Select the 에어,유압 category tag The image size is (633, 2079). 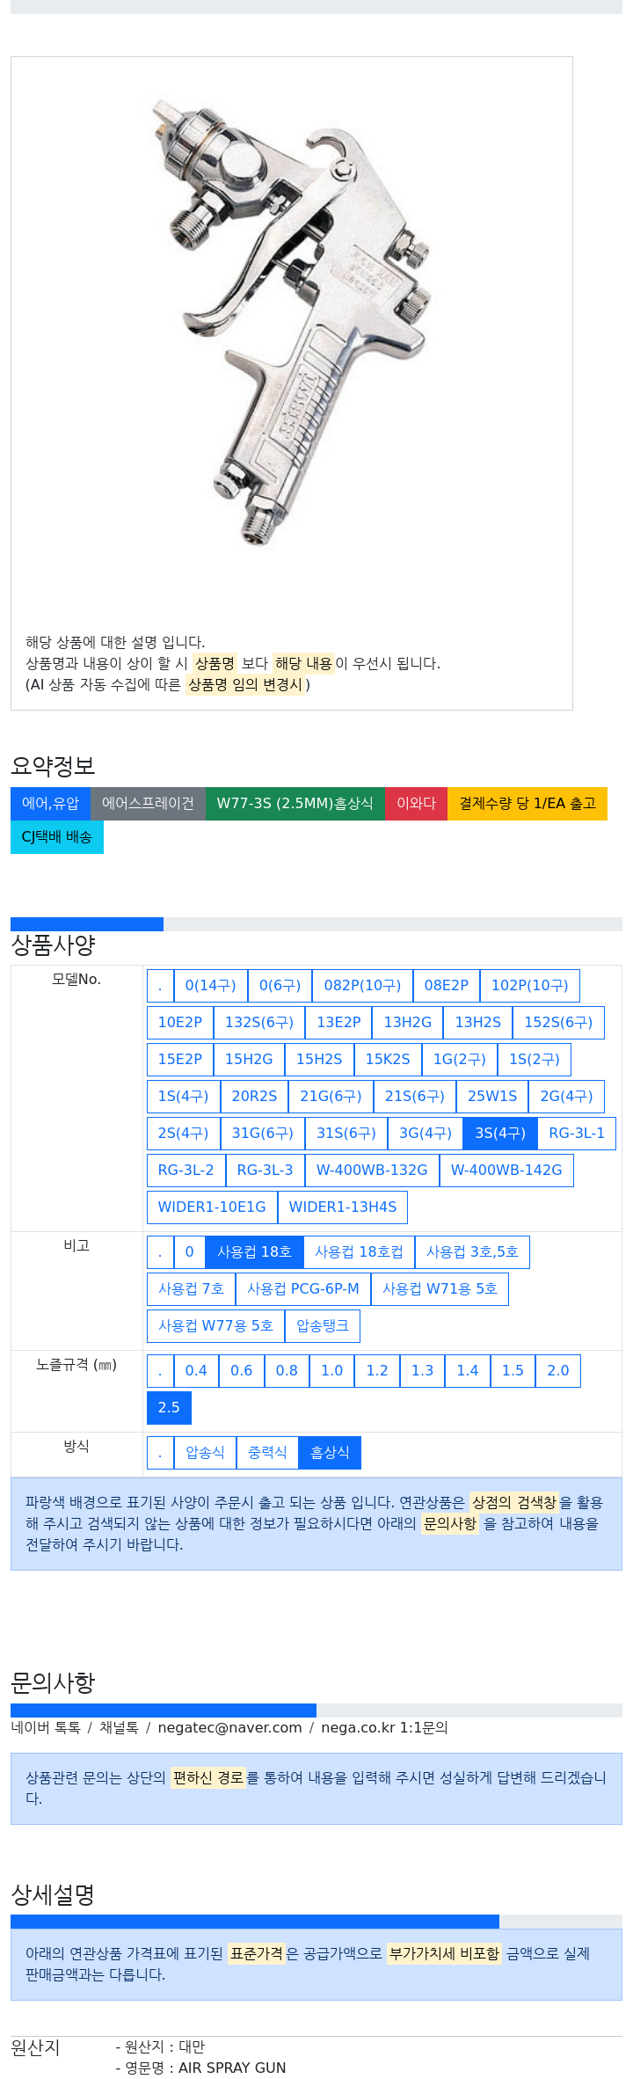click(50, 803)
